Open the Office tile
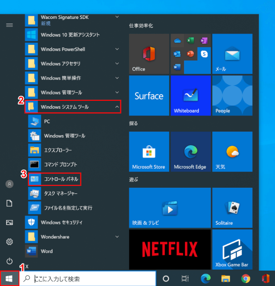The width and height of the screenshot is (275, 286). 149,54
